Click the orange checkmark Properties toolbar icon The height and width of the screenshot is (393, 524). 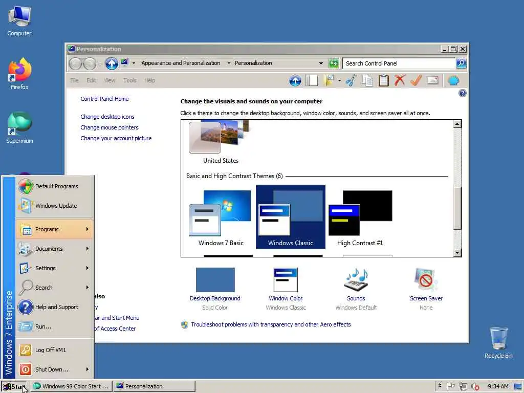(x=416, y=80)
